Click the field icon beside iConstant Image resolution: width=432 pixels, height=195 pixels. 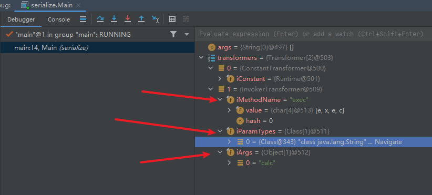click(x=230, y=79)
